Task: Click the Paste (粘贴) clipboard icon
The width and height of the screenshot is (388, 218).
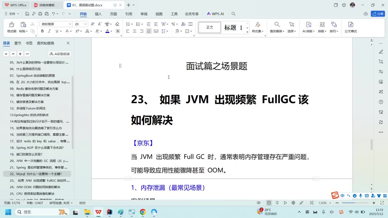Action: 23,25
